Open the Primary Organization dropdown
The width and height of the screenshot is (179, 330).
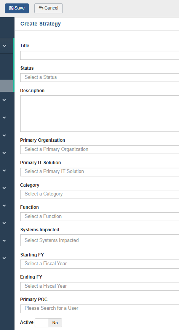pyautogui.click(x=100, y=149)
